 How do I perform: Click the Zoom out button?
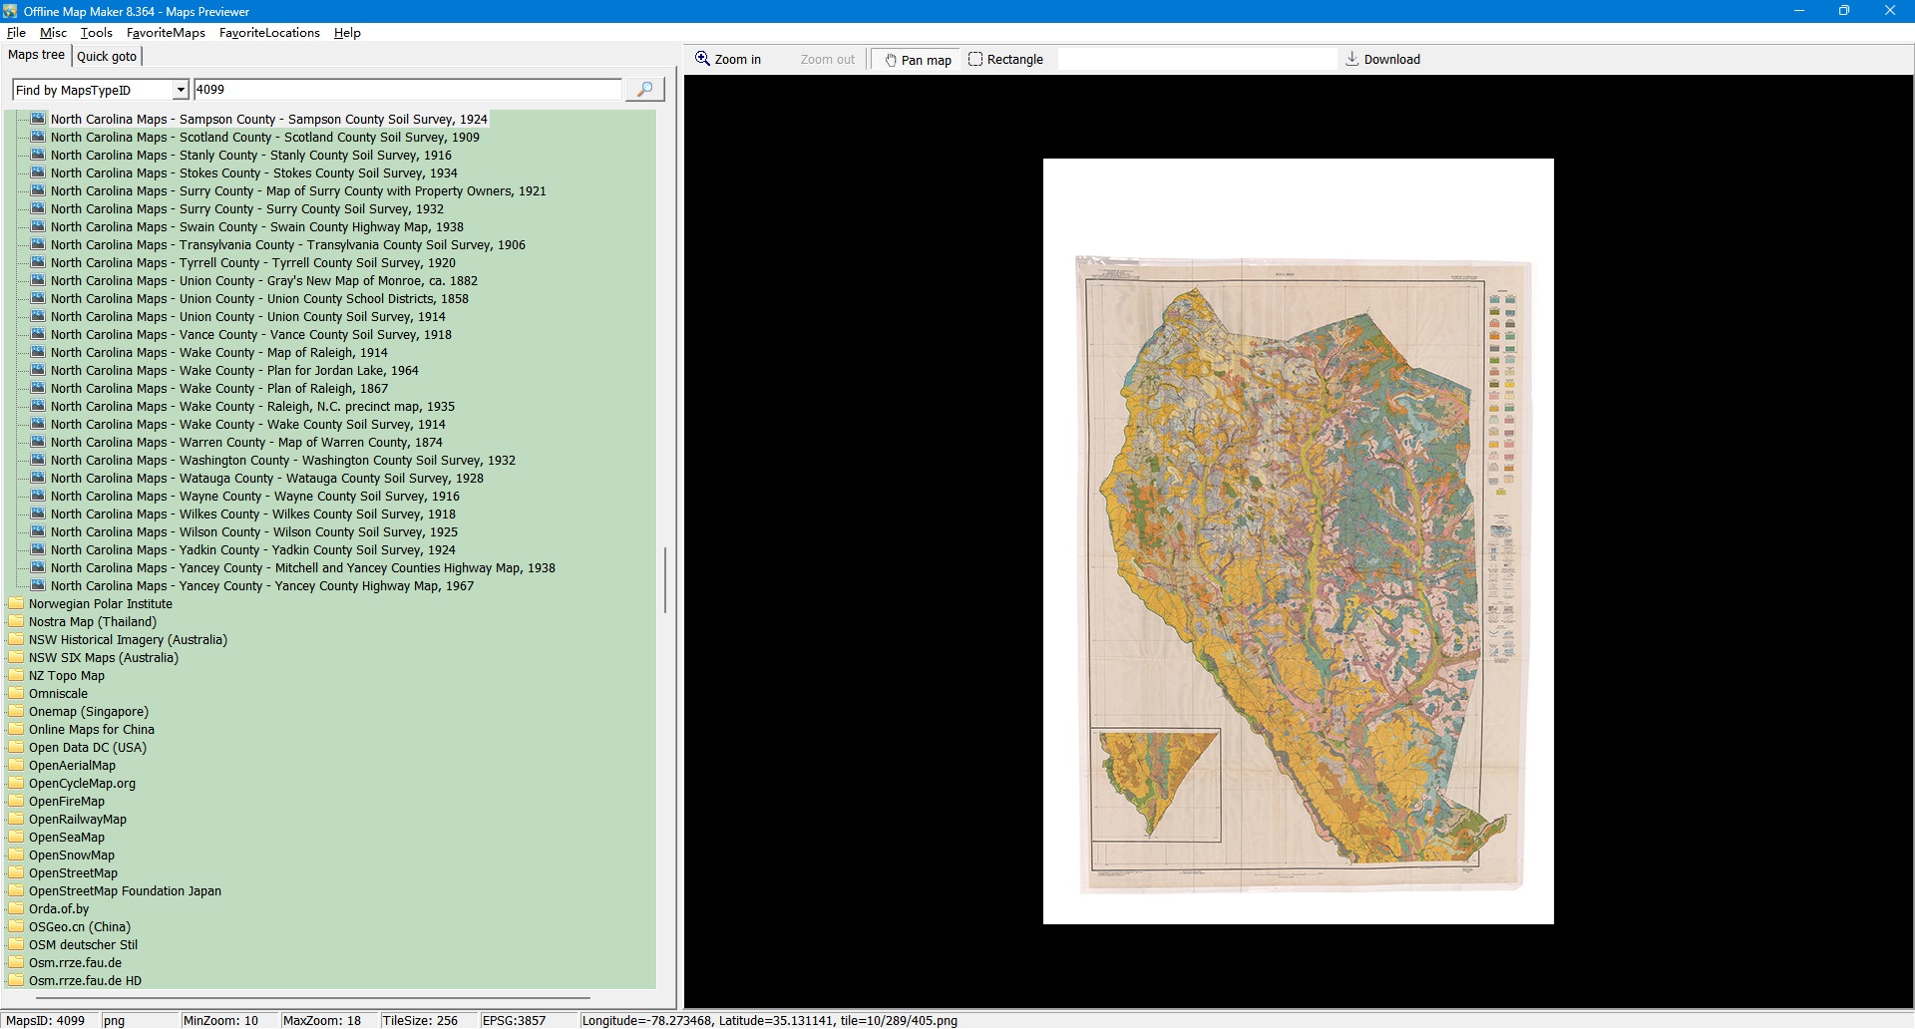point(827,60)
